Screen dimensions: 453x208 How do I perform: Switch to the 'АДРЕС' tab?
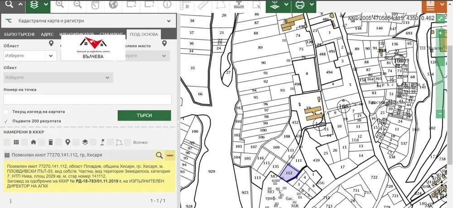(47, 34)
